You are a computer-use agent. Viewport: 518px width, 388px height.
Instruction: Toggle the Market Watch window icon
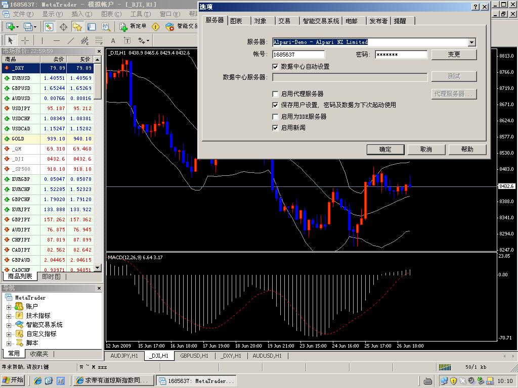[x=49, y=27]
